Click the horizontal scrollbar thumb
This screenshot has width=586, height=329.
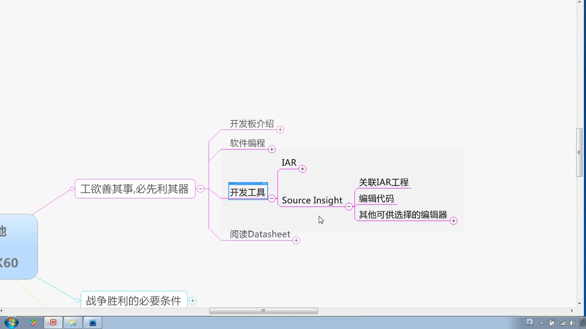263,311
